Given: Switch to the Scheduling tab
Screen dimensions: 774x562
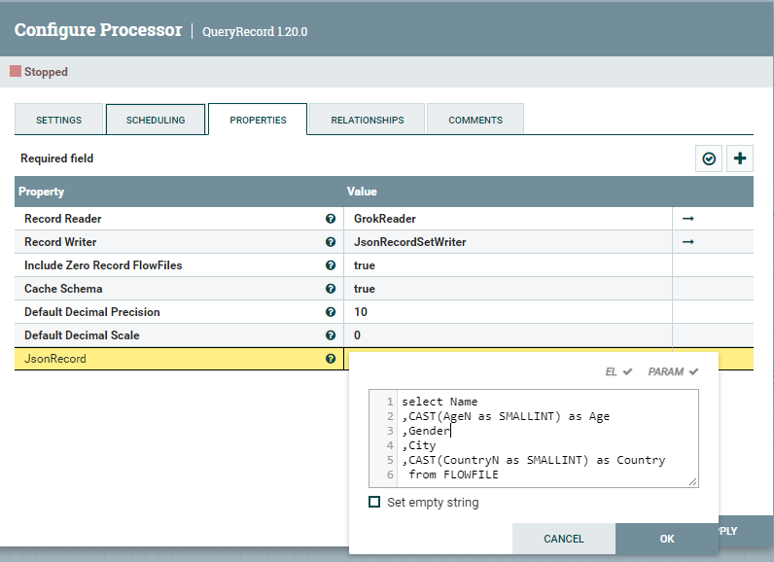Looking at the screenshot, I should [x=156, y=120].
